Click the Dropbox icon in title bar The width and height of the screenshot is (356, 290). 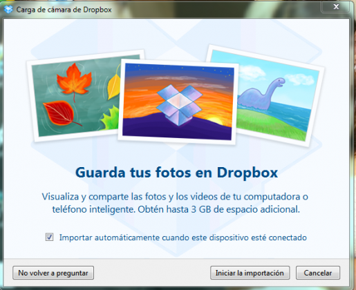click(x=8, y=10)
